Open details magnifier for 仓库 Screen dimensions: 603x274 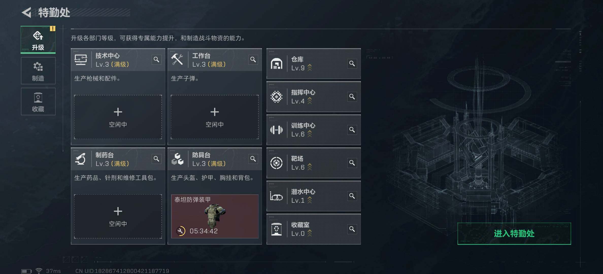(352, 63)
